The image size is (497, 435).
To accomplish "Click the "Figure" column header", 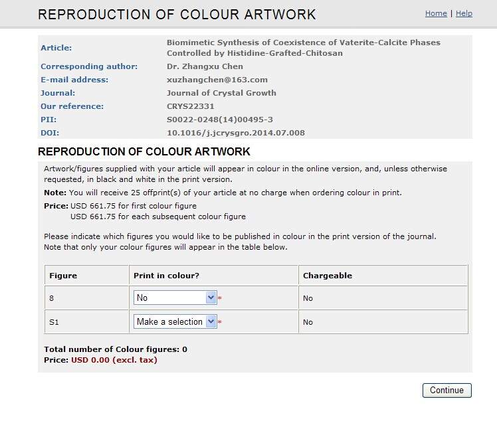I will point(63,276).
